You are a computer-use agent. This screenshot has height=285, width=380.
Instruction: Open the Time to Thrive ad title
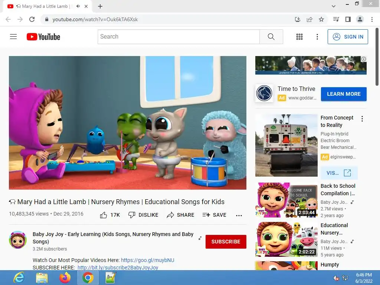[x=297, y=89]
